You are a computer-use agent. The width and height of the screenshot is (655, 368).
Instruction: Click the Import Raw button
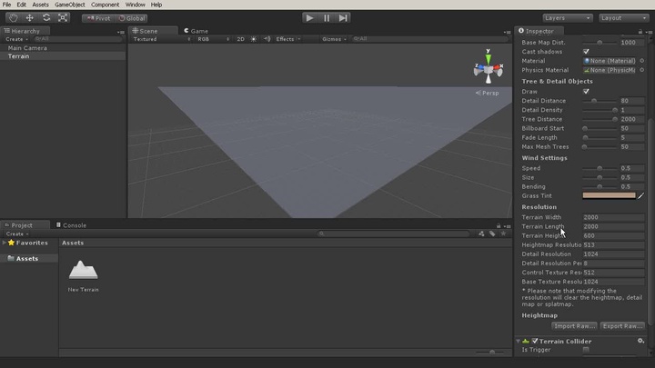[574, 325]
